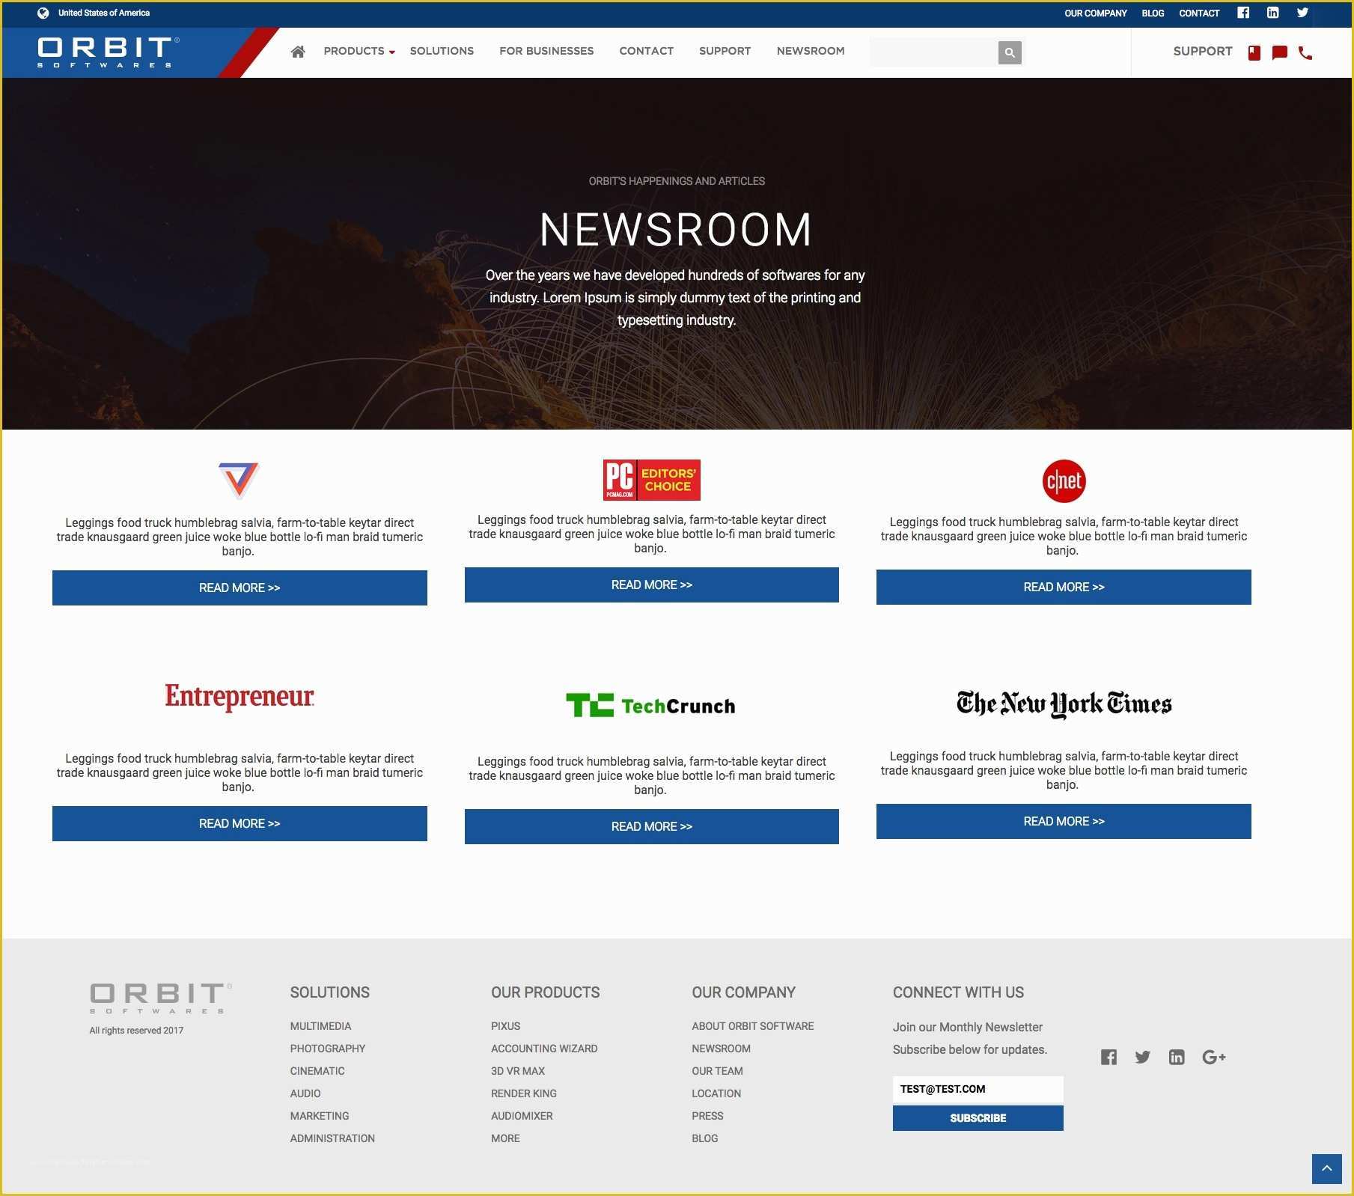1354x1196 pixels.
Task: Click Contact in top bar
Action: [x=1199, y=13]
